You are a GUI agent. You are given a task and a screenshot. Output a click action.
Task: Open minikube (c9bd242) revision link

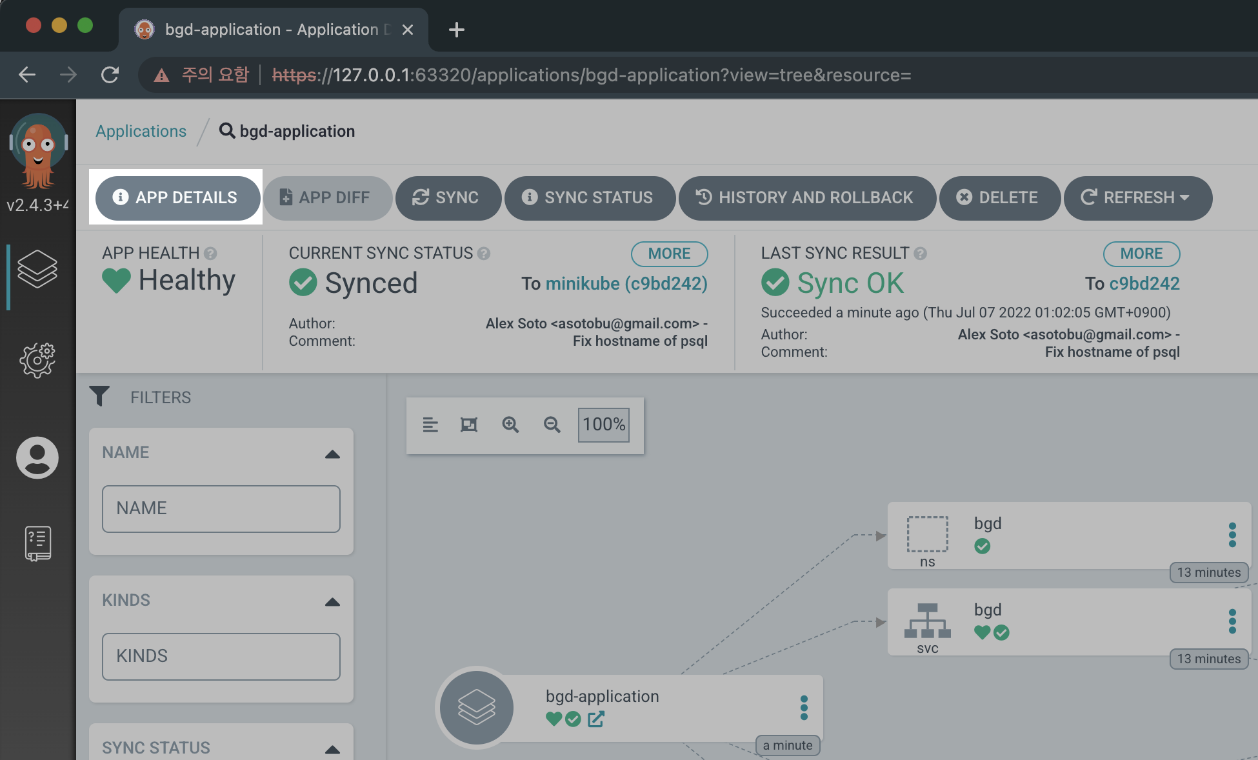626,283
